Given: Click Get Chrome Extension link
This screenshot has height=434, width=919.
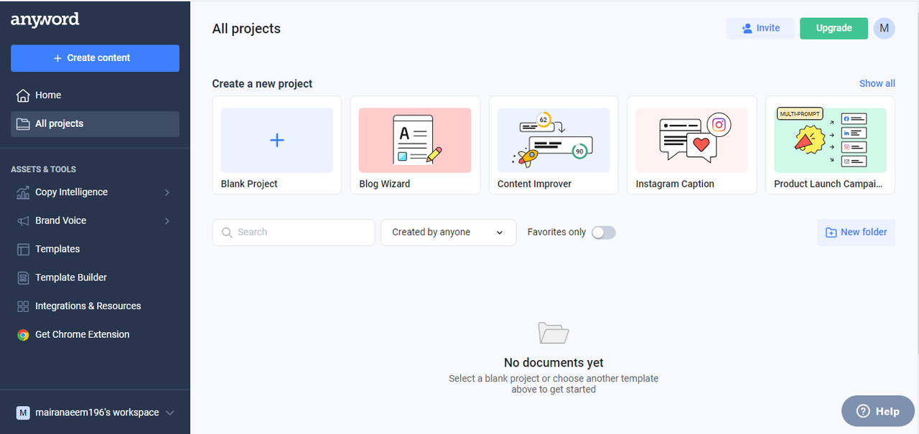Looking at the screenshot, I should (x=95, y=334).
